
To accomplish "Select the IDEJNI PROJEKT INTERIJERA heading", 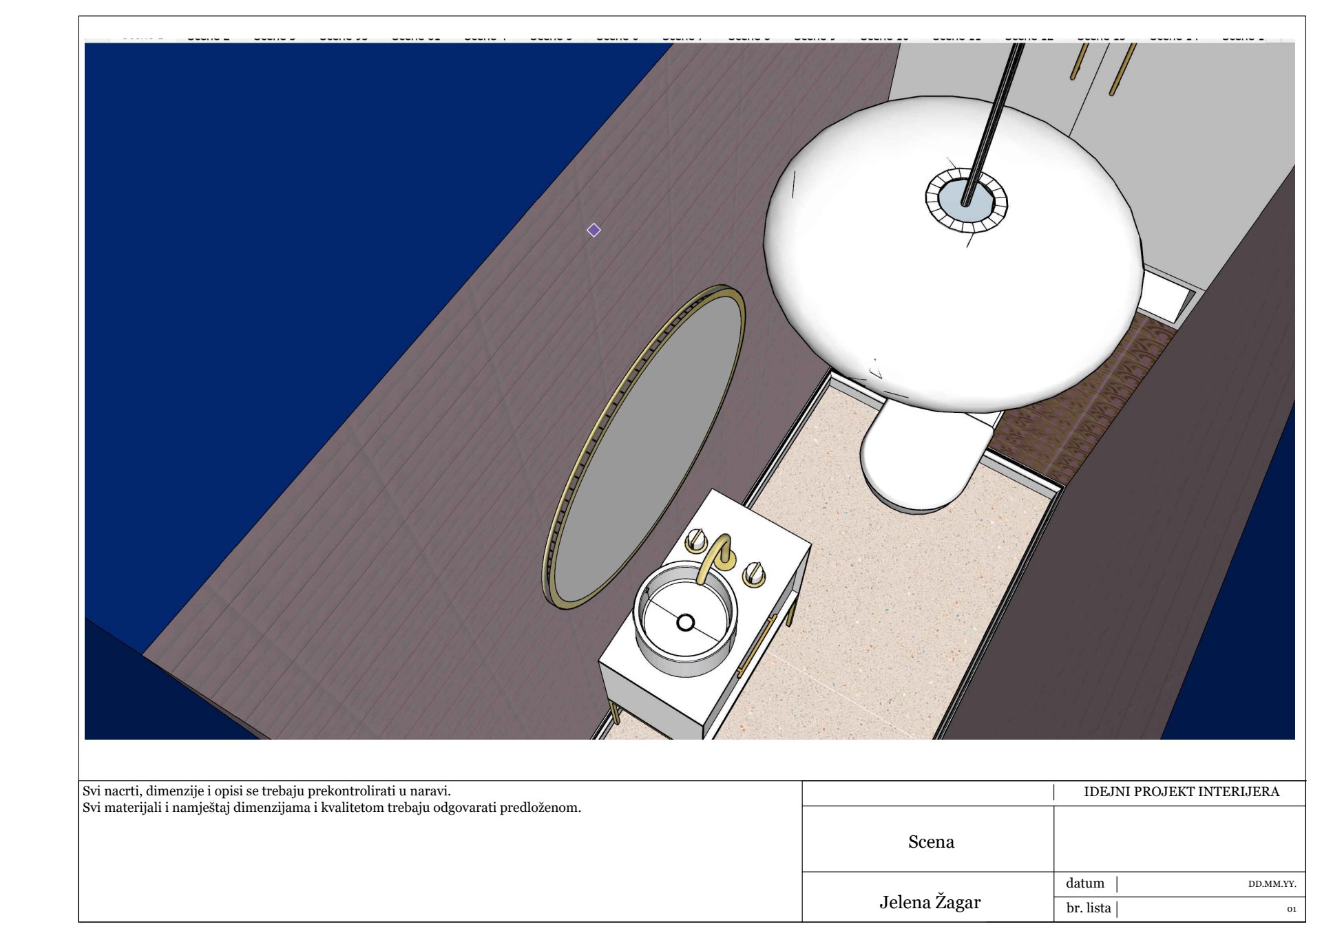I will 1181,792.
